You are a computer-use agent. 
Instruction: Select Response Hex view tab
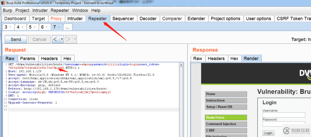[x=234, y=59]
